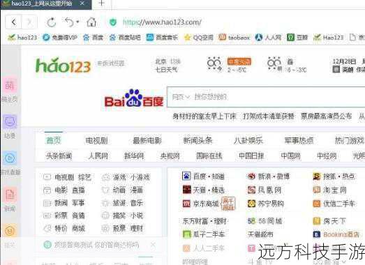
Task: Click the green security shield icon
Action: coord(113,22)
